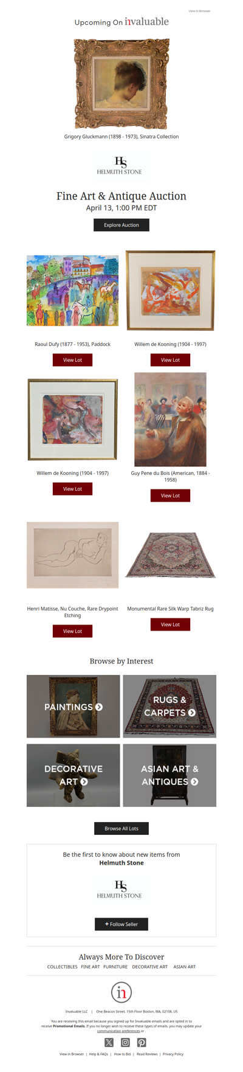This screenshot has width=243, height=1072.
Task: Click the Browse All Lots button
Action: (x=122, y=828)
